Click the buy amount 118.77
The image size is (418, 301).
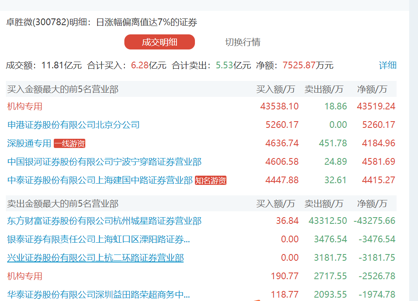(285, 294)
